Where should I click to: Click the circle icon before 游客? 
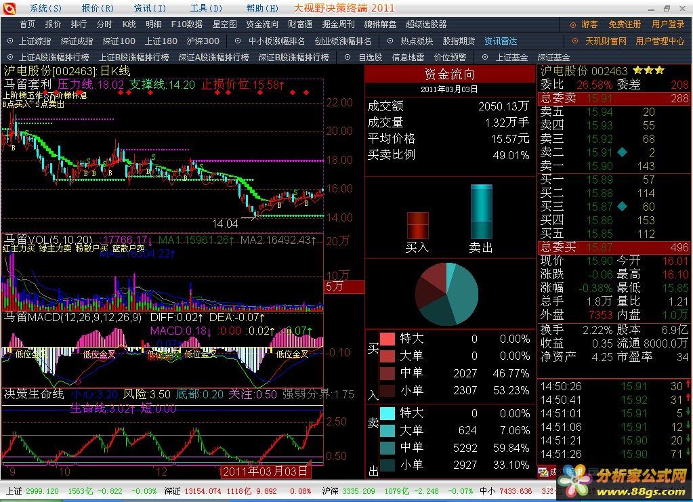pos(573,25)
